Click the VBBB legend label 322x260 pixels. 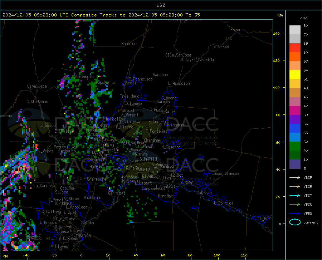[308, 213]
